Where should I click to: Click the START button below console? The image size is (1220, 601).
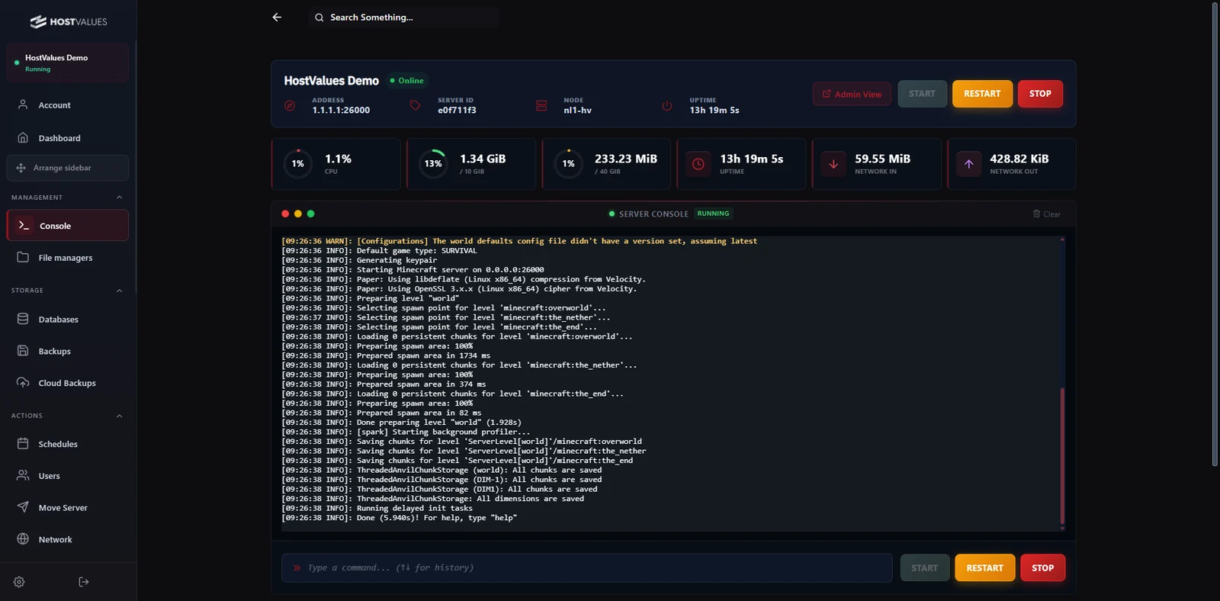tap(925, 568)
